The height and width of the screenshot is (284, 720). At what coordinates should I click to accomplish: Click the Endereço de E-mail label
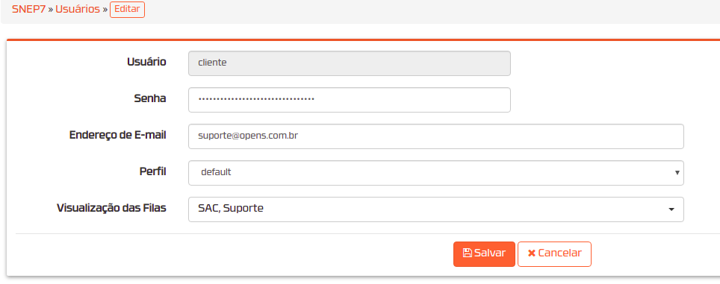[117, 135]
